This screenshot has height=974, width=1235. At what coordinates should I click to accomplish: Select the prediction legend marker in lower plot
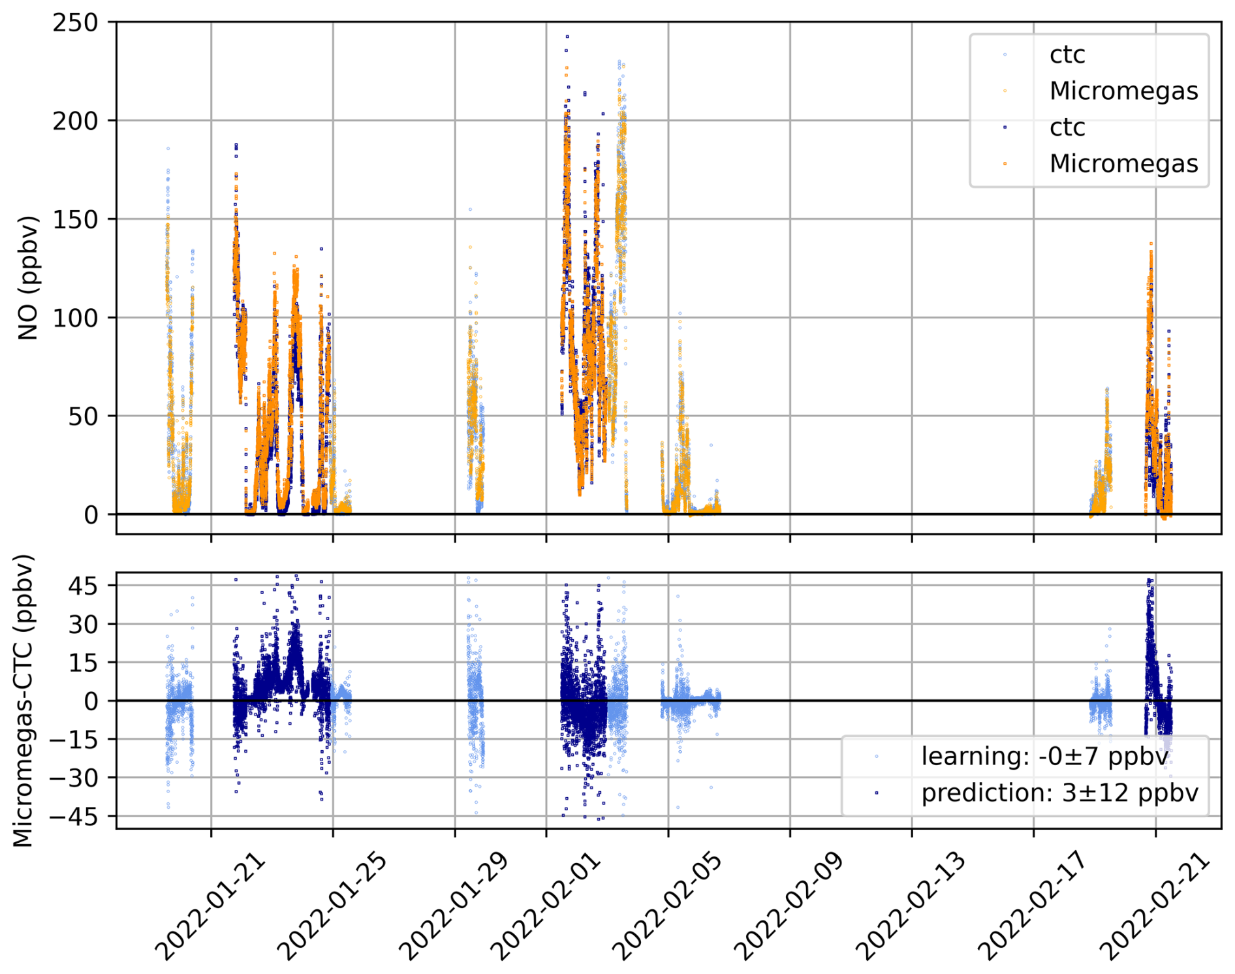click(876, 793)
